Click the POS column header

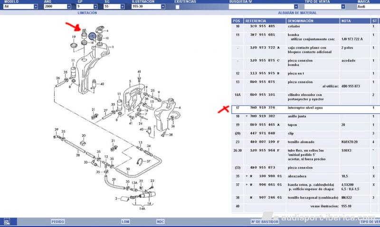coord(237,21)
